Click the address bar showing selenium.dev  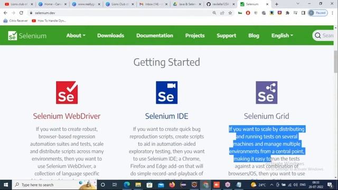pos(121,13)
